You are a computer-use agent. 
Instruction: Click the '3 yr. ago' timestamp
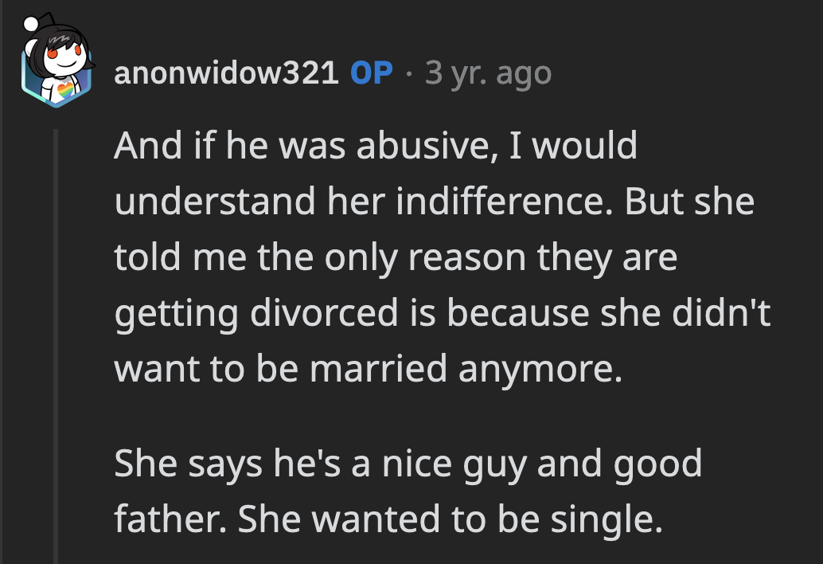pos(487,74)
